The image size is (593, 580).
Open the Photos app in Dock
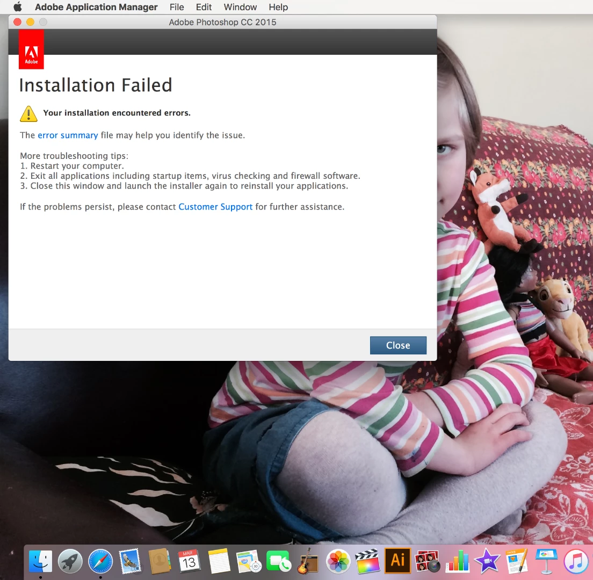[338, 561]
